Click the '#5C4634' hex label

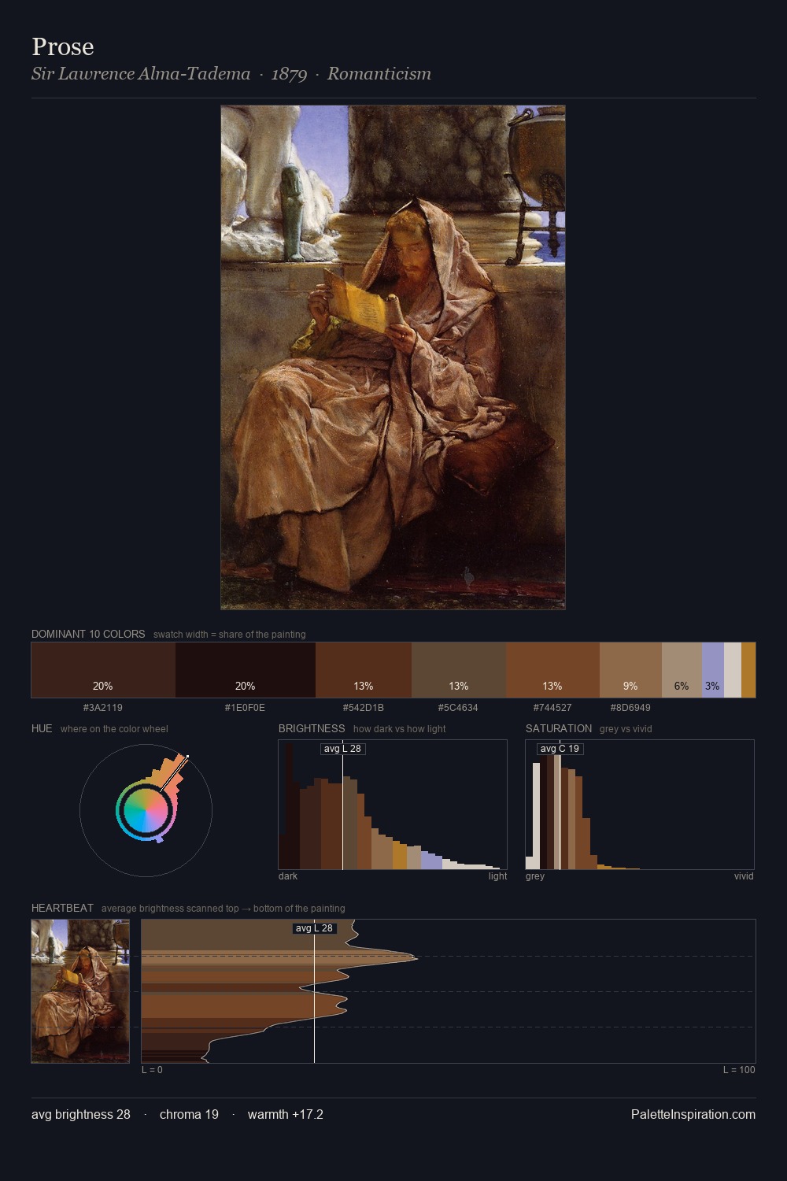[458, 708]
